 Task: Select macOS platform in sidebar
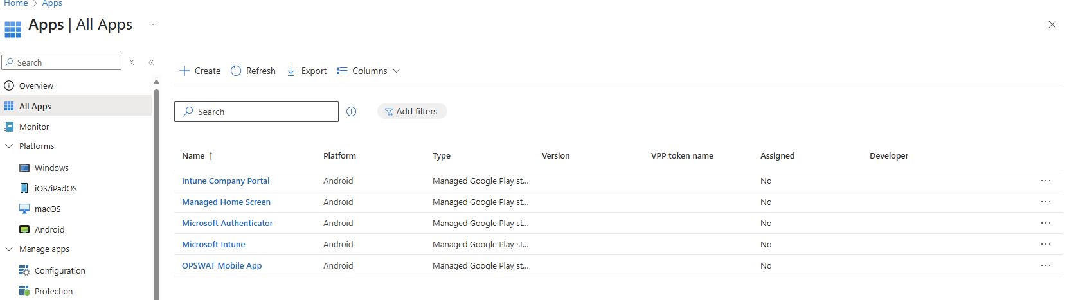48,209
